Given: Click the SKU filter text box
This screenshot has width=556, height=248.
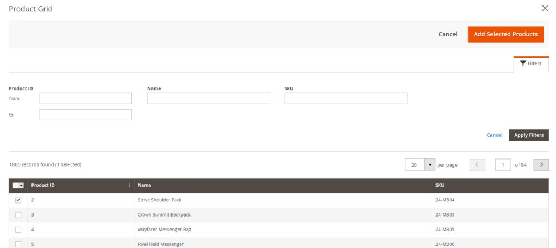Looking at the screenshot, I should pyautogui.click(x=345, y=98).
